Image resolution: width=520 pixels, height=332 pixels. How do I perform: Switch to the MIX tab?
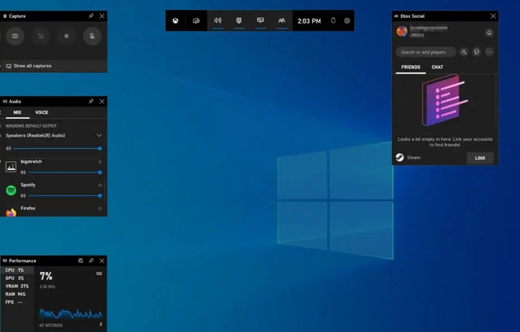(x=17, y=113)
